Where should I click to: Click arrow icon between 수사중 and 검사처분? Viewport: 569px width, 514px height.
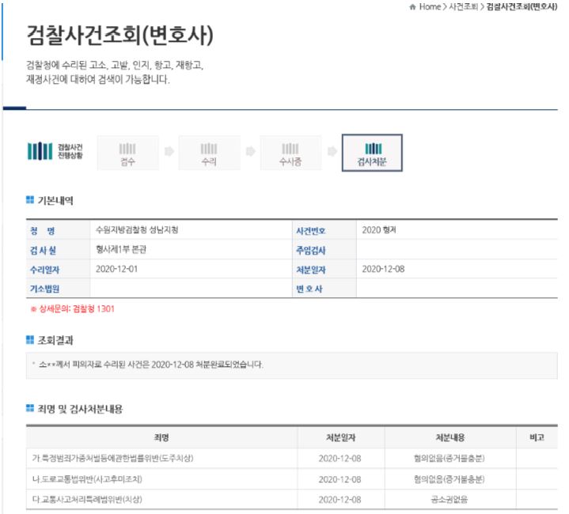332,151
